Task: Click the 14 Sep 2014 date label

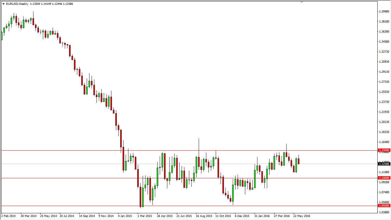Action: click(x=87, y=216)
